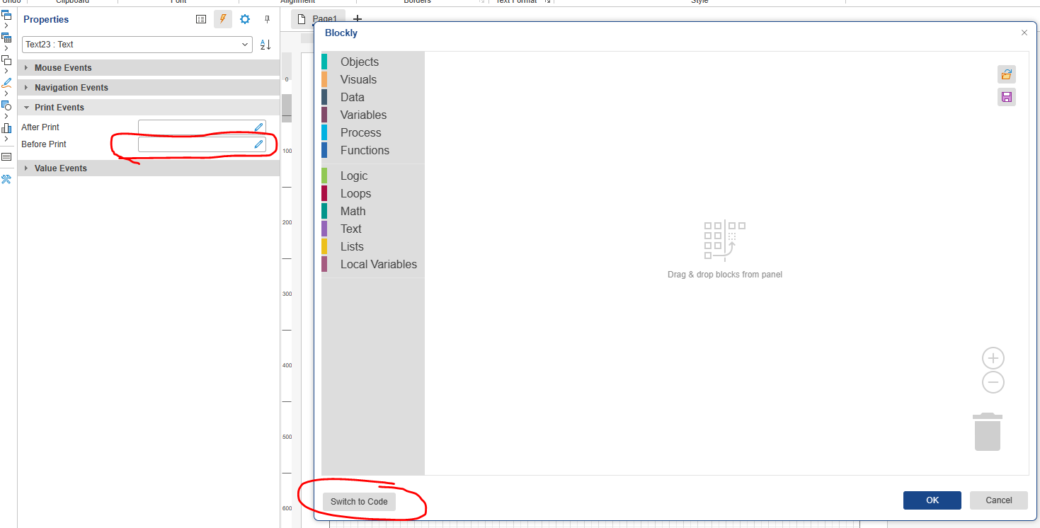Pin the Properties panel

[x=267, y=20]
